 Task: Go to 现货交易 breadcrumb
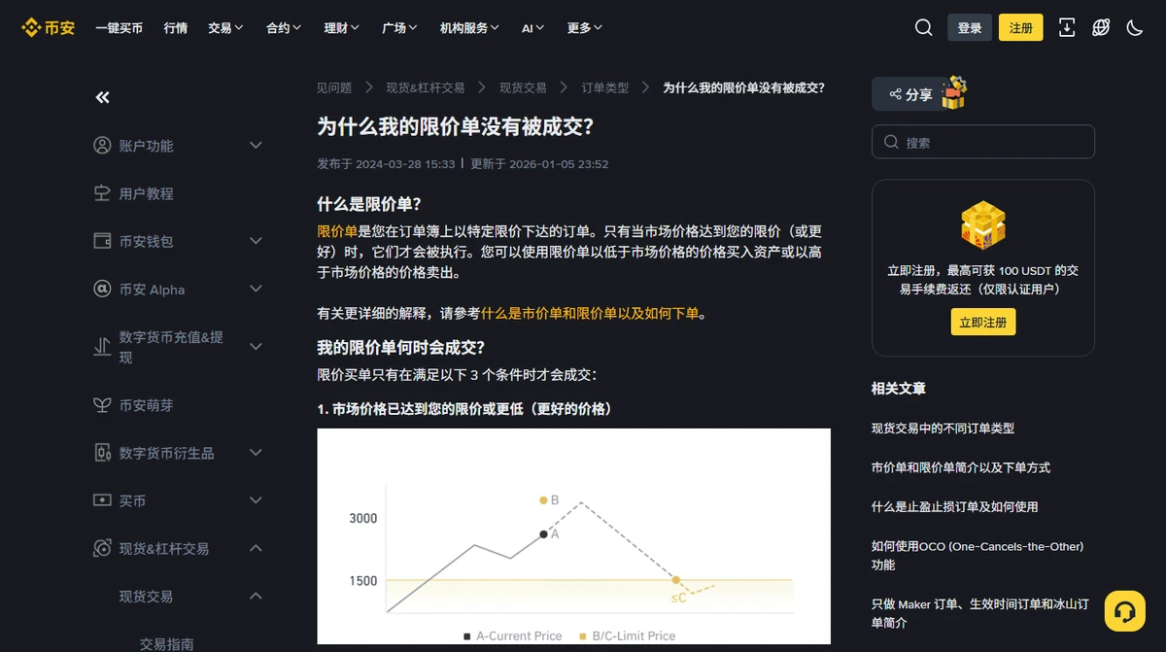point(523,87)
